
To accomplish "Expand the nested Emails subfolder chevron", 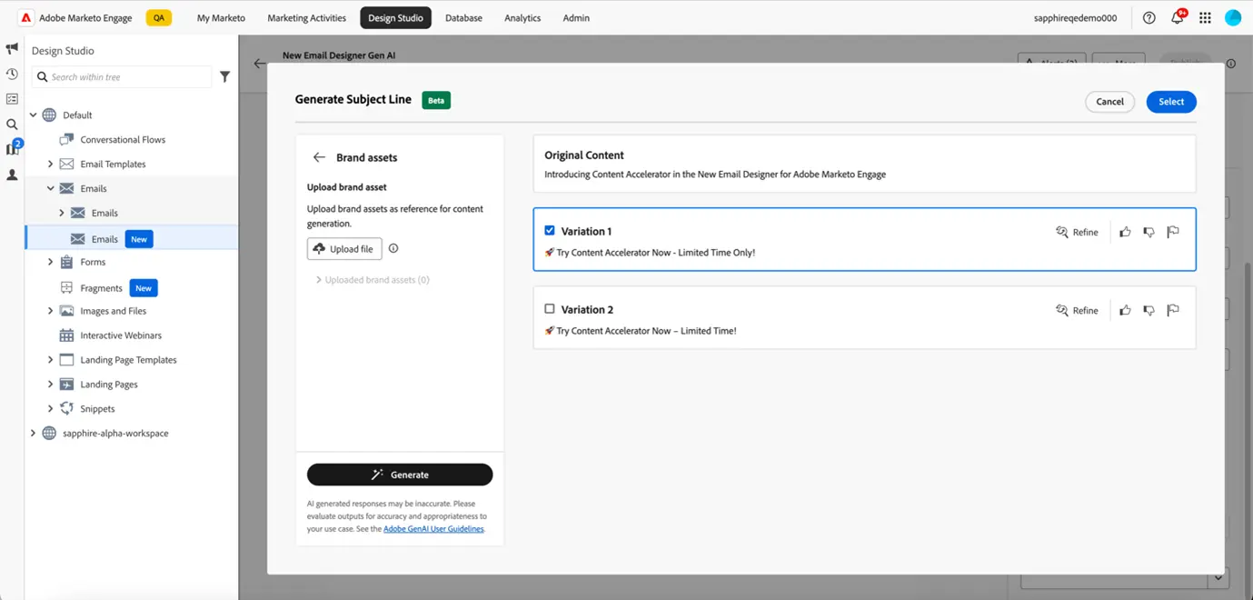I will click(61, 214).
